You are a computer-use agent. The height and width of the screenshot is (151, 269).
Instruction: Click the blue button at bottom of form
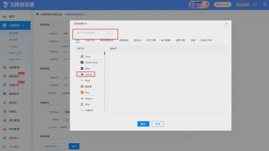pos(74,146)
